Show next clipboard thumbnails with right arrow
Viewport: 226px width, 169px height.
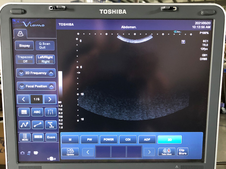[149, 152]
